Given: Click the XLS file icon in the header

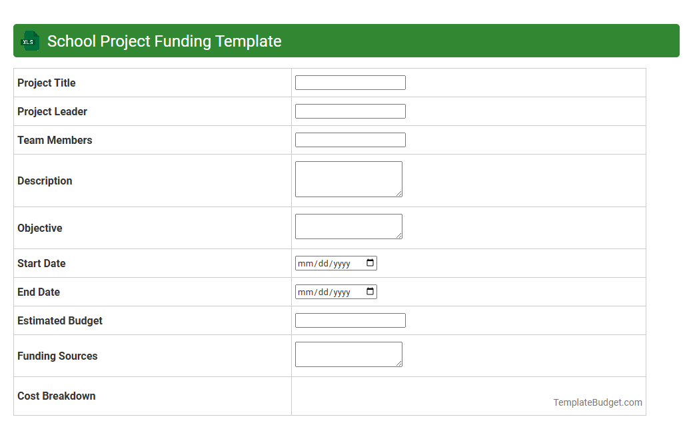Looking at the screenshot, I should (29, 41).
